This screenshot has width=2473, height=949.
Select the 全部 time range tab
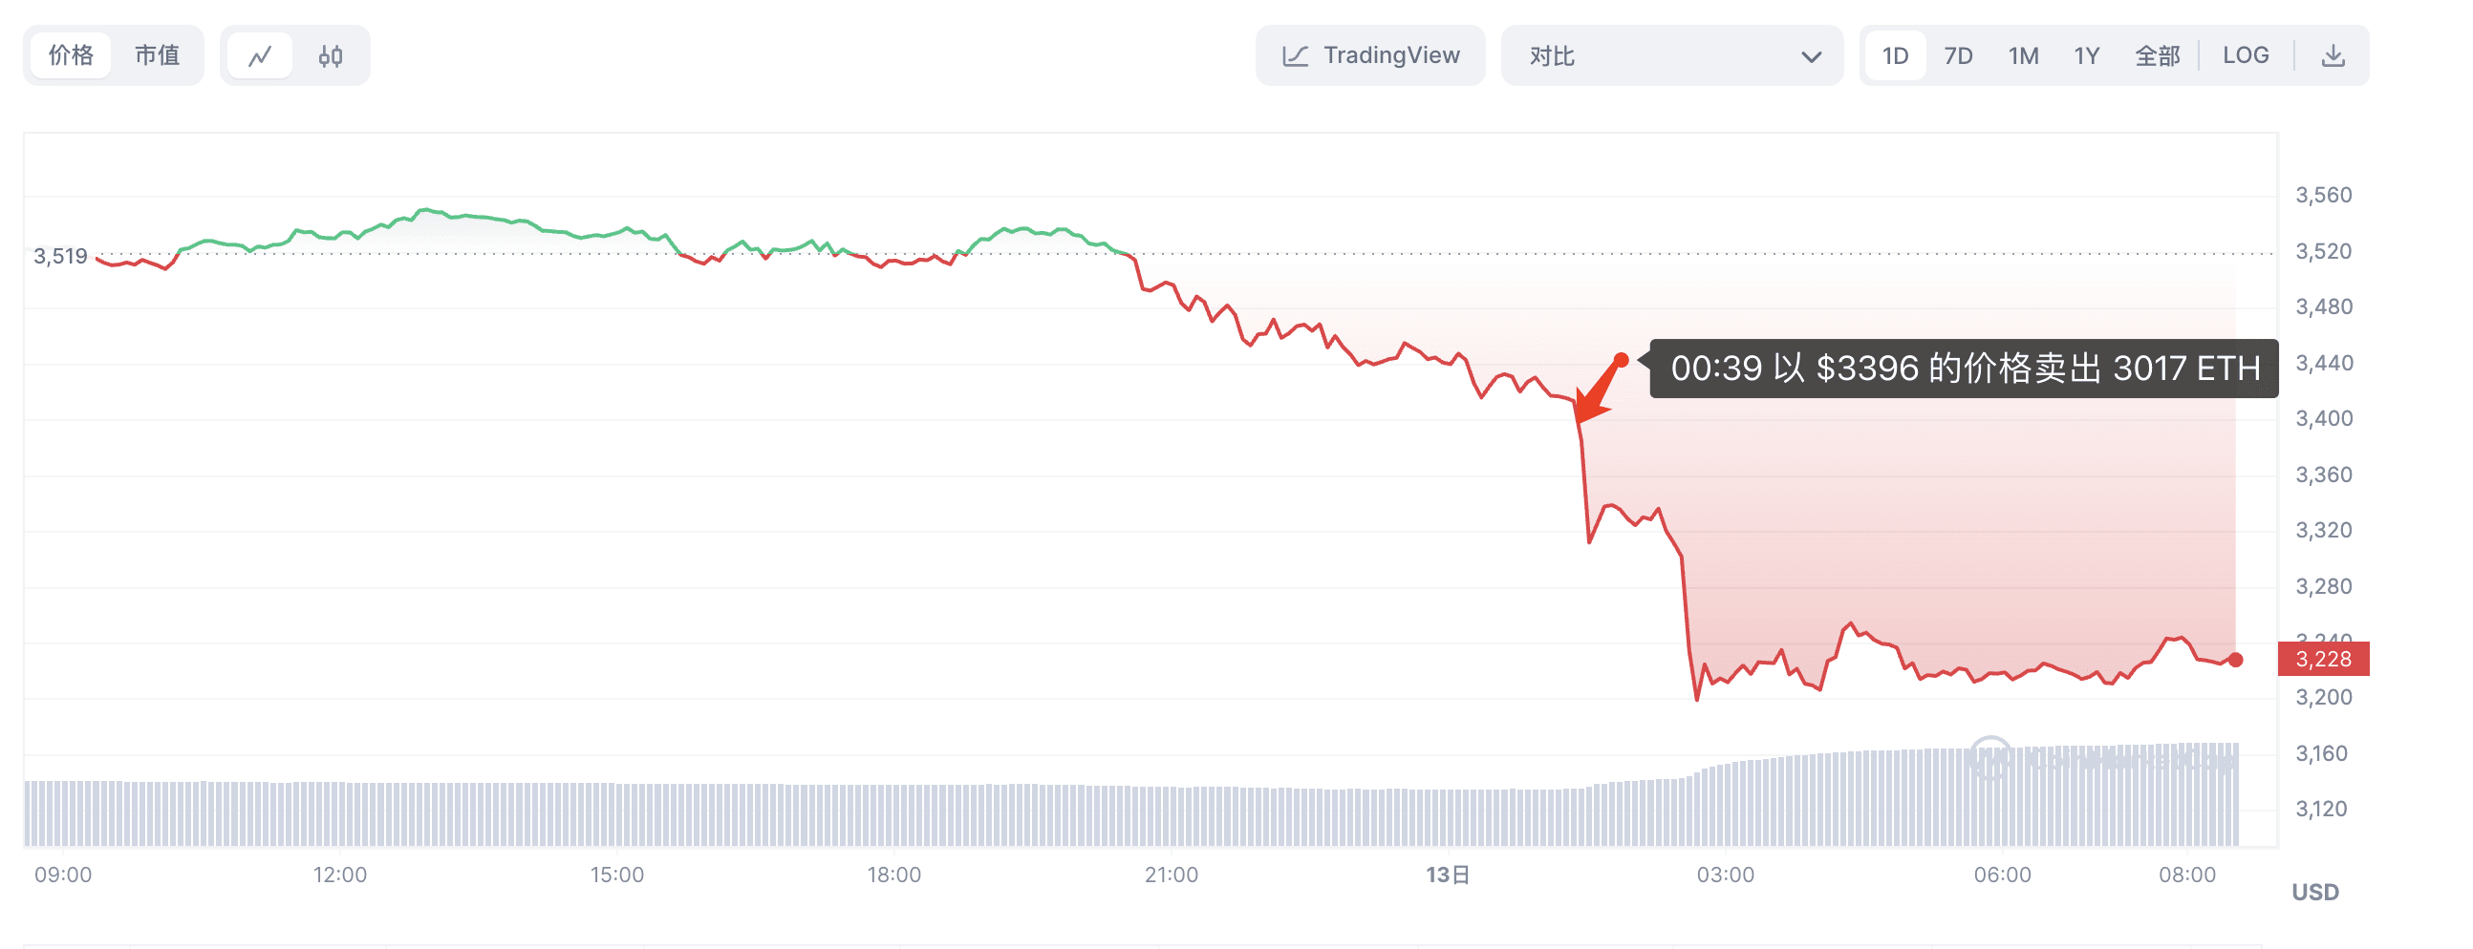(2158, 55)
